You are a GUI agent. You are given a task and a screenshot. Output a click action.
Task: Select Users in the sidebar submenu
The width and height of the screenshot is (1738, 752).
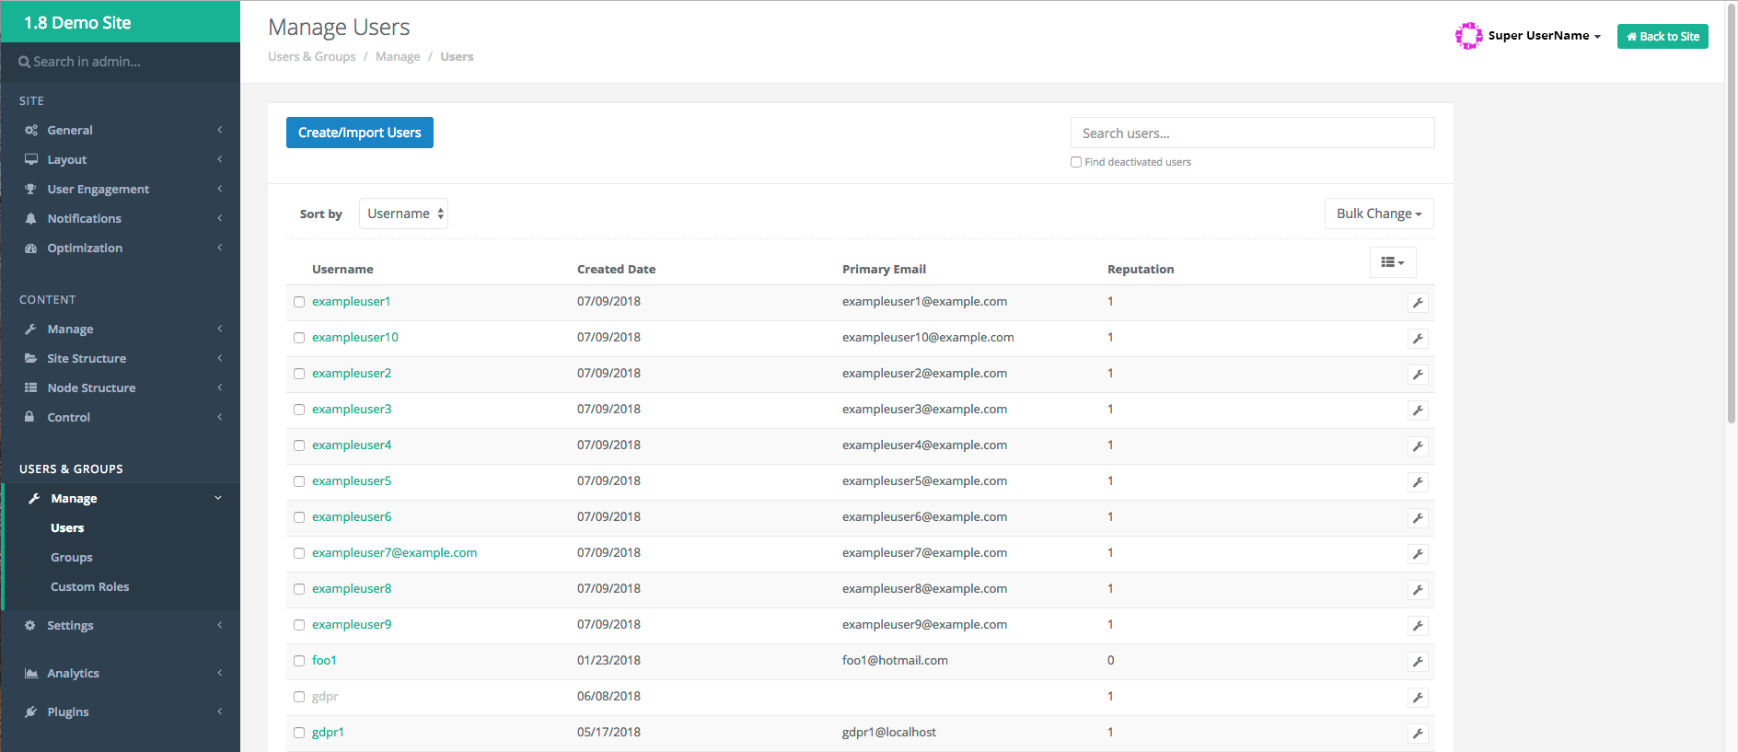tap(67, 527)
